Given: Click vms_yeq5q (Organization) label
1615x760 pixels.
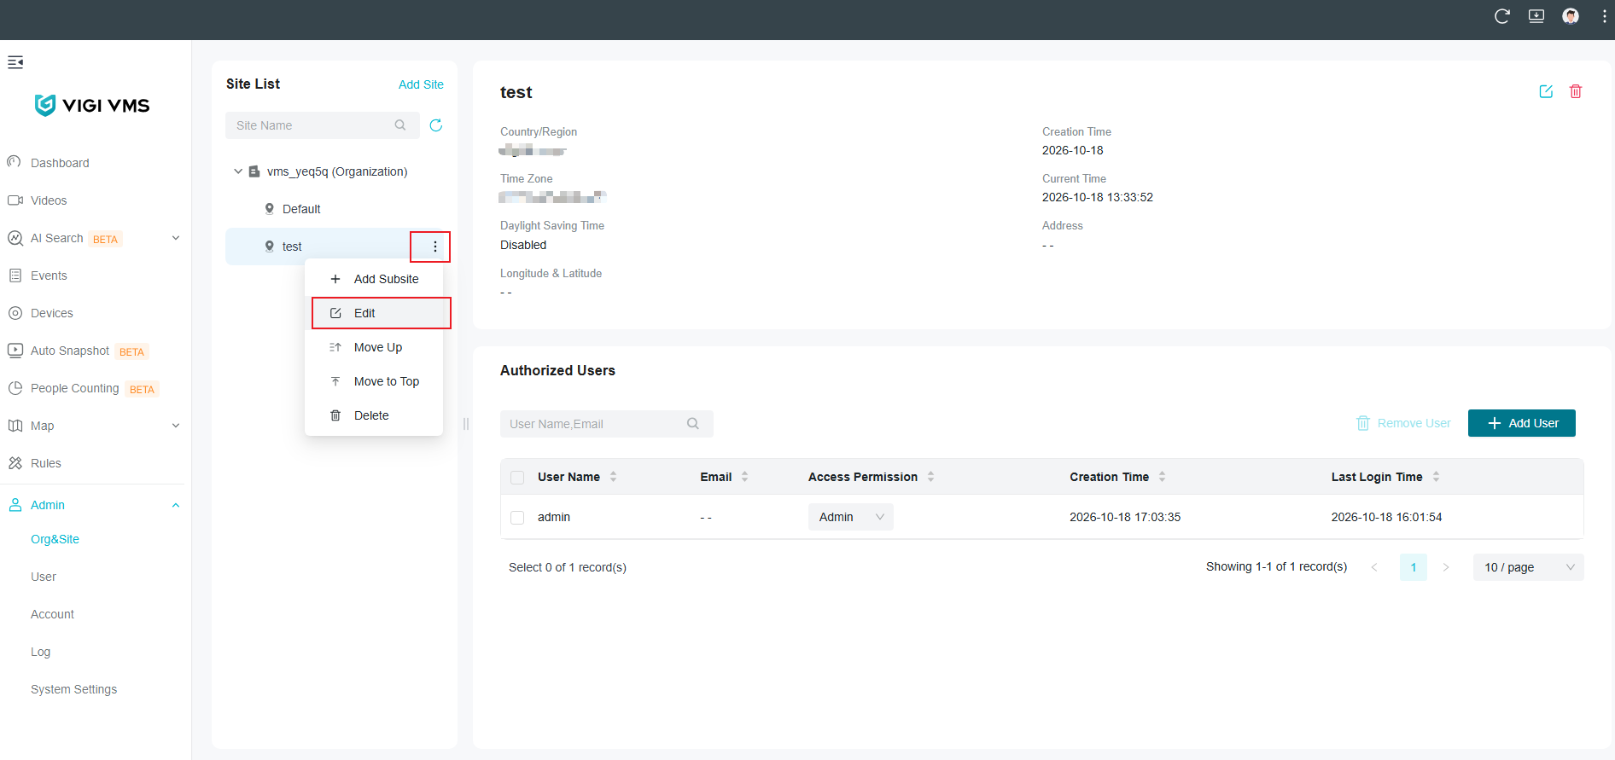Looking at the screenshot, I should pyautogui.click(x=337, y=171).
